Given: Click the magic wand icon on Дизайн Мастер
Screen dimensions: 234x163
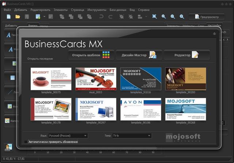Looking at the screenshot, I should (152, 55).
